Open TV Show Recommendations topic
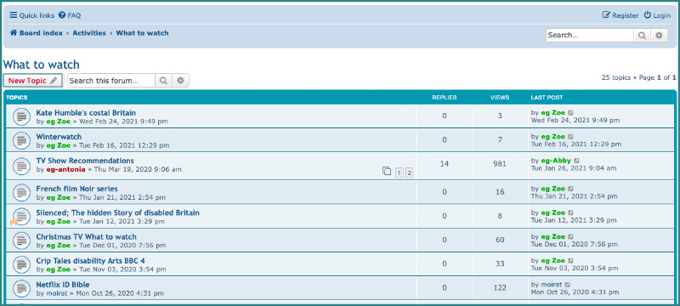 coord(85,161)
